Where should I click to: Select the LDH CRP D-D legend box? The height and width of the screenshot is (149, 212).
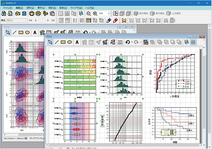click(x=183, y=84)
